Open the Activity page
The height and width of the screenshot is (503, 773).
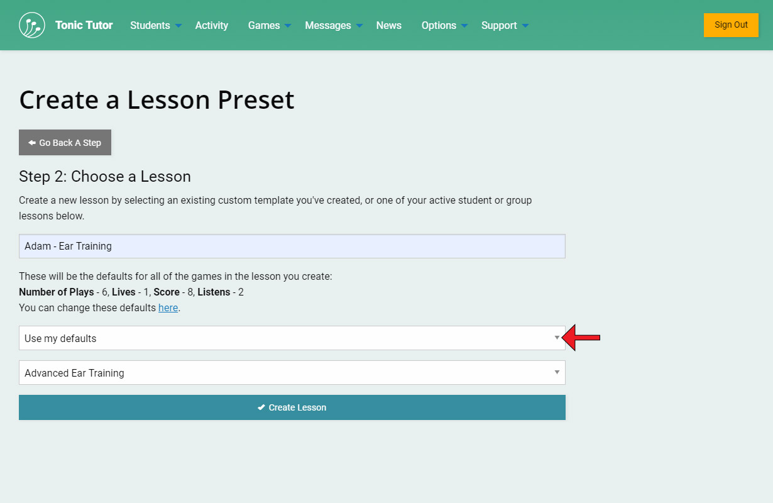click(x=212, y=25)
